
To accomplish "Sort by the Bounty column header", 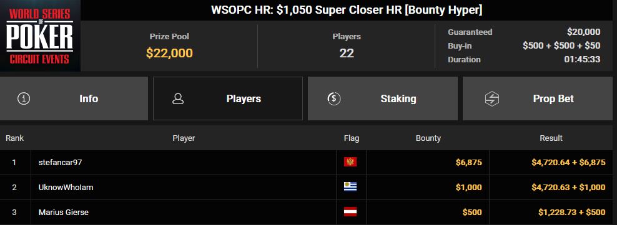I will (428, 138).
